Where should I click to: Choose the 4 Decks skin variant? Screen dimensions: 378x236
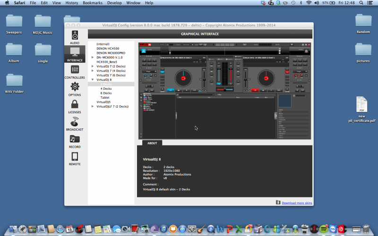106,88
